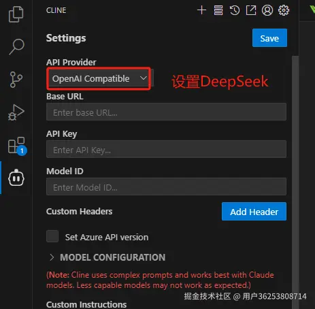315x309 pixels.
Task: Click the Add Header button
Action: pyautogui.click(x=254, y=212)
